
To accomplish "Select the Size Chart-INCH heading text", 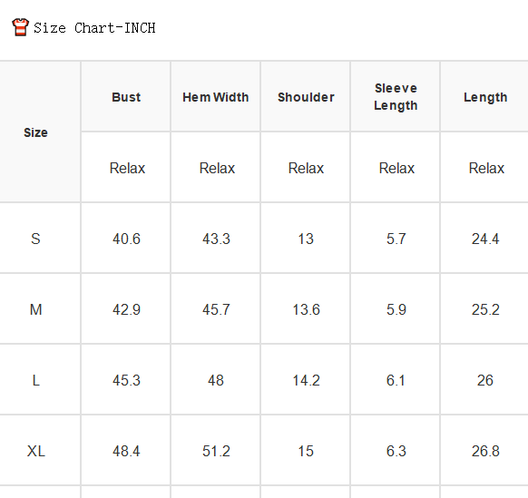I will [94, 28].
